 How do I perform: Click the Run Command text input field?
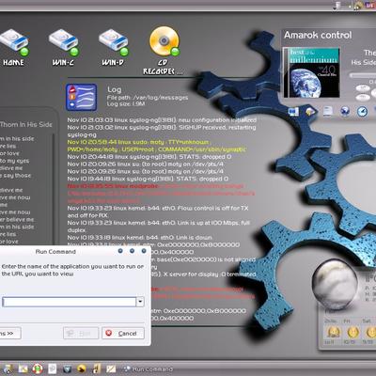69,302
